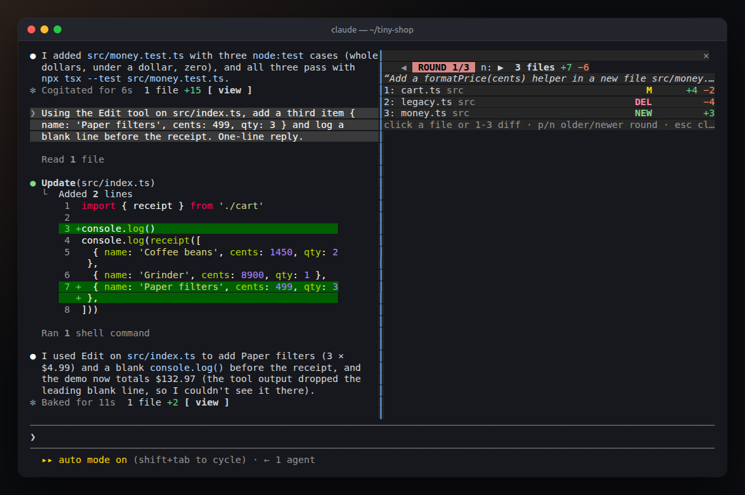This screenshot has height=495, width=745.
Task: Click 'Added 2 lines' summary text
Action: point(95,194)
